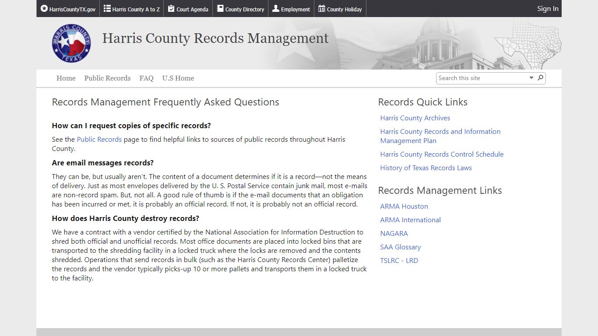Image resolution: width=598 pixels, height=336 pixels.
Task: Open the Court Agenda link
Action: (x=188, y=9)
